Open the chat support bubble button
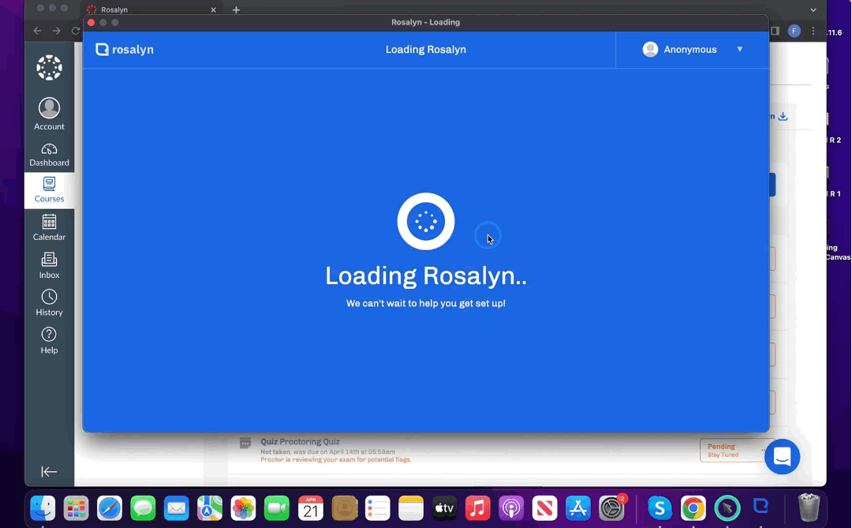The height and width of the screenshot is (528, 852). [782, 457]
